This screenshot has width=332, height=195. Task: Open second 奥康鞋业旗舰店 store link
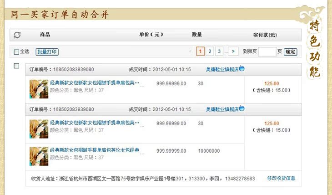[222, 109]
